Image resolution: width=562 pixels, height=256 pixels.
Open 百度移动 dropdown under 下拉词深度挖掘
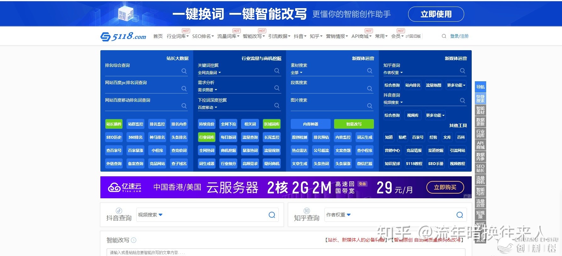coord(207,107)
